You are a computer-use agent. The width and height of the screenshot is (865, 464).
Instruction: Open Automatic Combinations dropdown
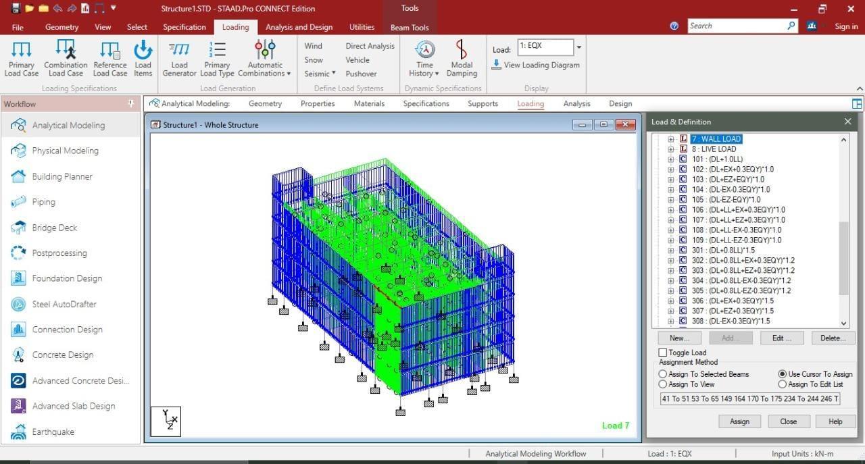pyautogui.click(x=264, y=58)
